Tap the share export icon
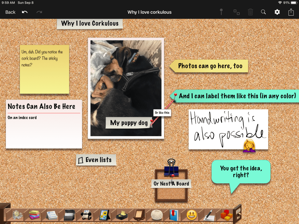The image size is (299, 224). pyautogui.click(x=291, y=12)
